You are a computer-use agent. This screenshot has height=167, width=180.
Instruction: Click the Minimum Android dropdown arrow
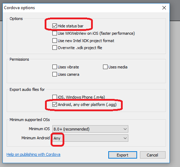tap(125, 138)
